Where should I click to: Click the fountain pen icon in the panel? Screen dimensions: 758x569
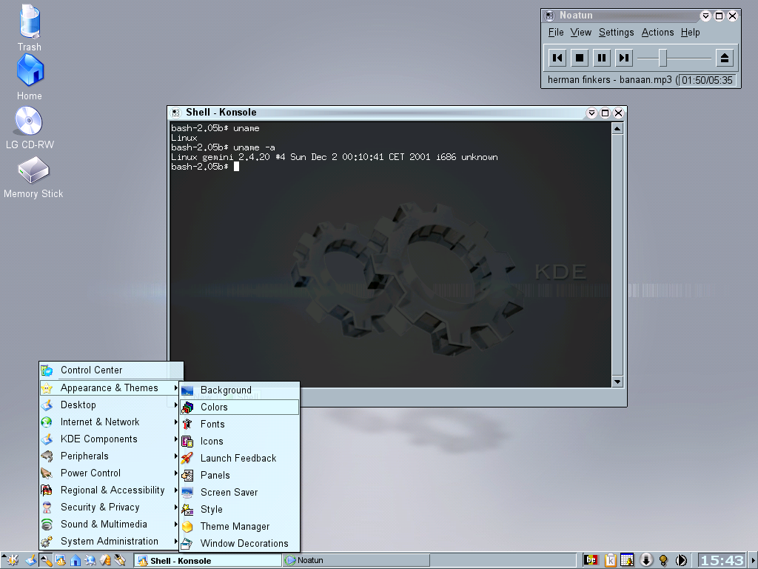point(120,560)
